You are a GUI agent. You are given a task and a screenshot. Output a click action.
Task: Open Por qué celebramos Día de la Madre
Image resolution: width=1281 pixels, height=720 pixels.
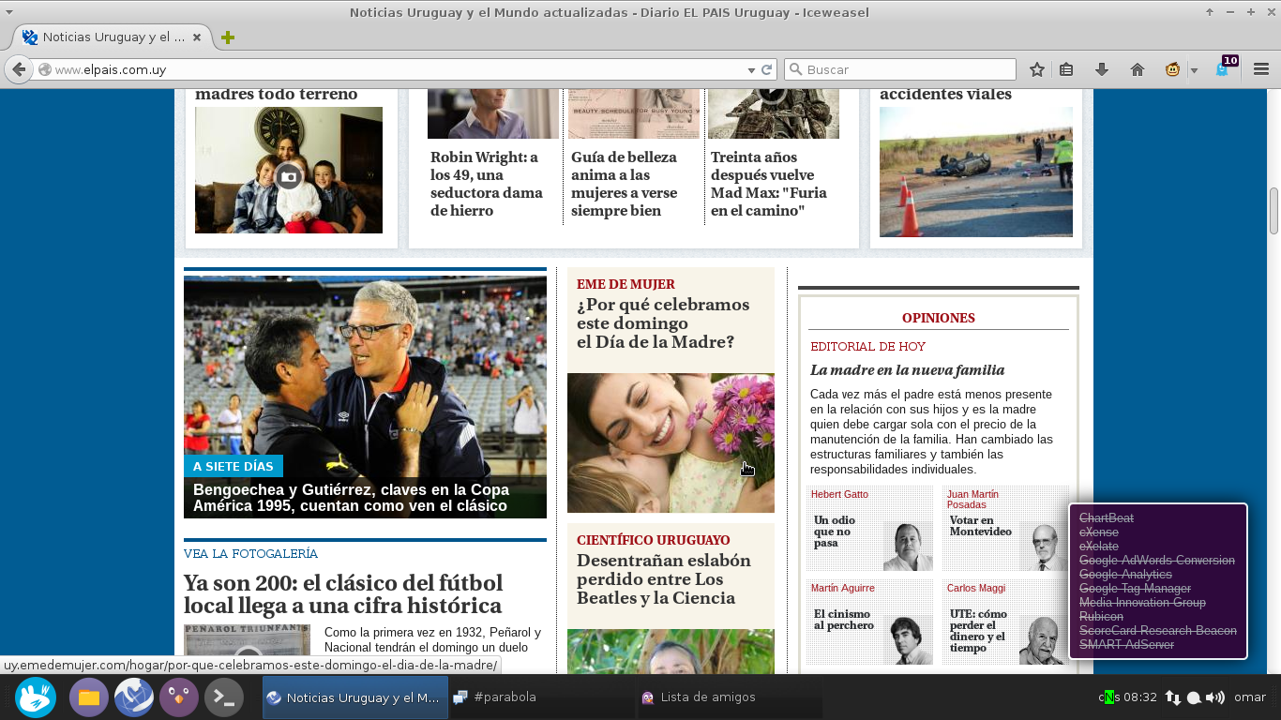663,323
